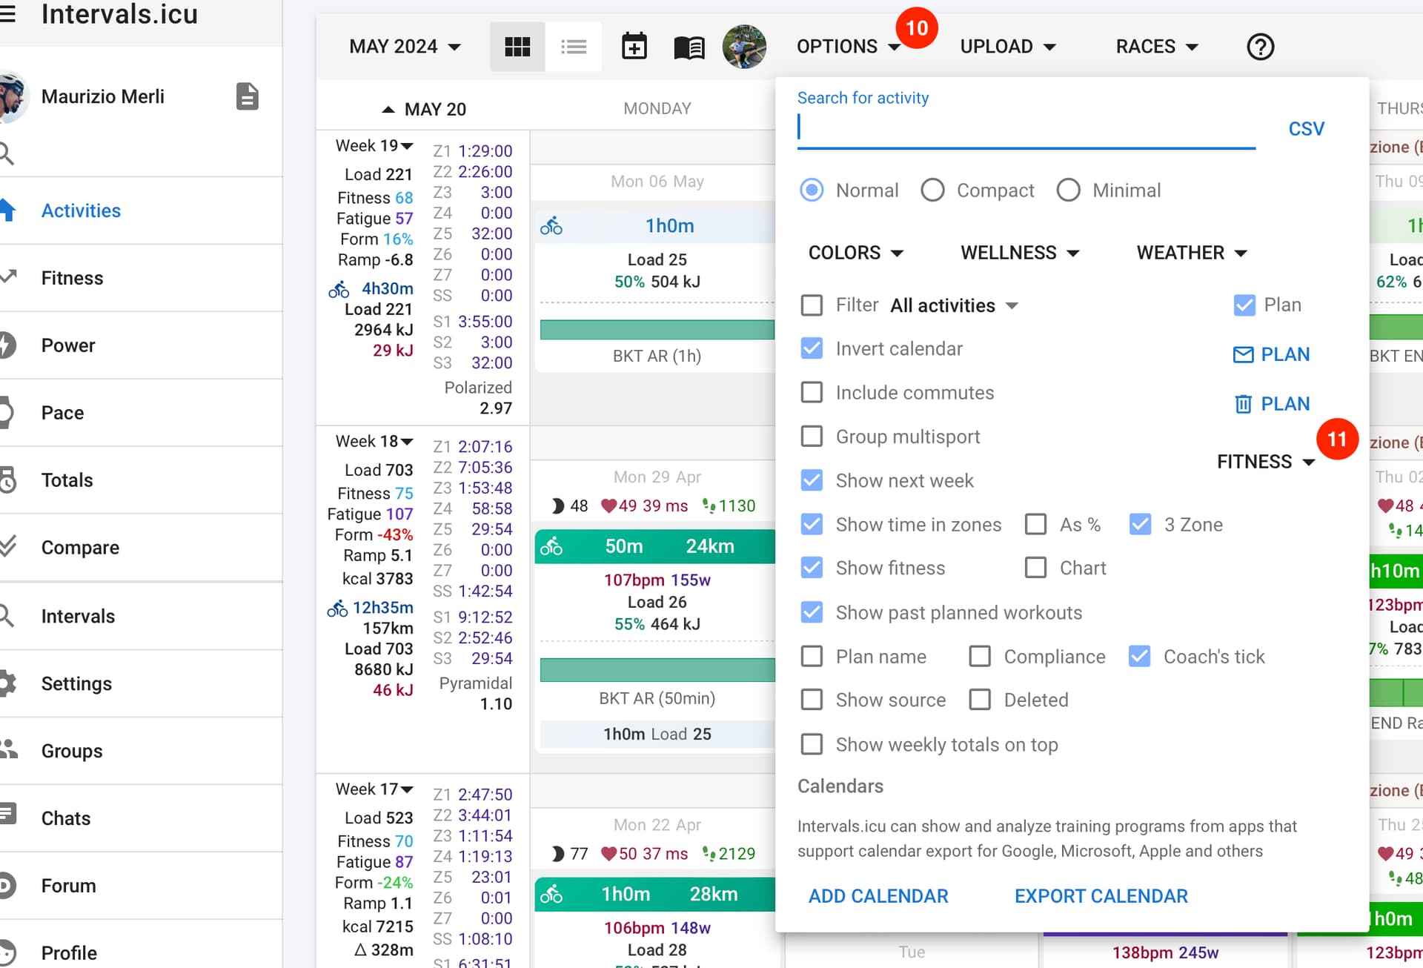Screen dimensions: 1423x968
Task: Switch to list view icon
Action: coord(574,47)
